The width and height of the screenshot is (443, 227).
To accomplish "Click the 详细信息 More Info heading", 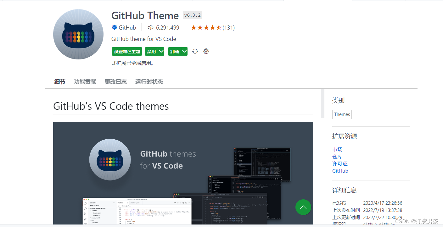I will (345, 190).
